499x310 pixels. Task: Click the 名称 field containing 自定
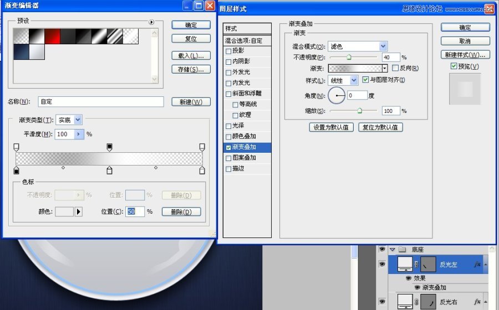click(x=100, y=102)
